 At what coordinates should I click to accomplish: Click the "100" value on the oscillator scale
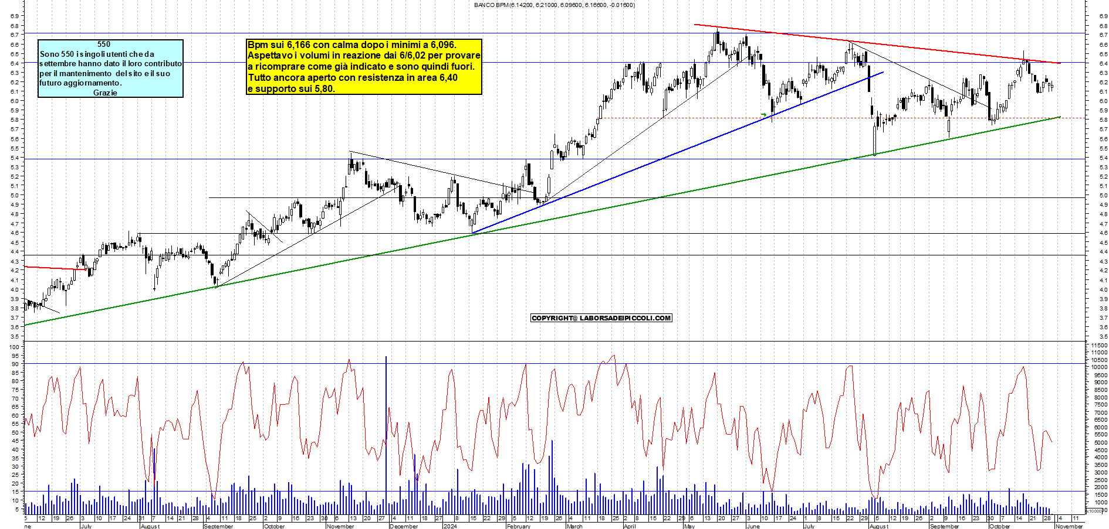click(x=15, y=347)
